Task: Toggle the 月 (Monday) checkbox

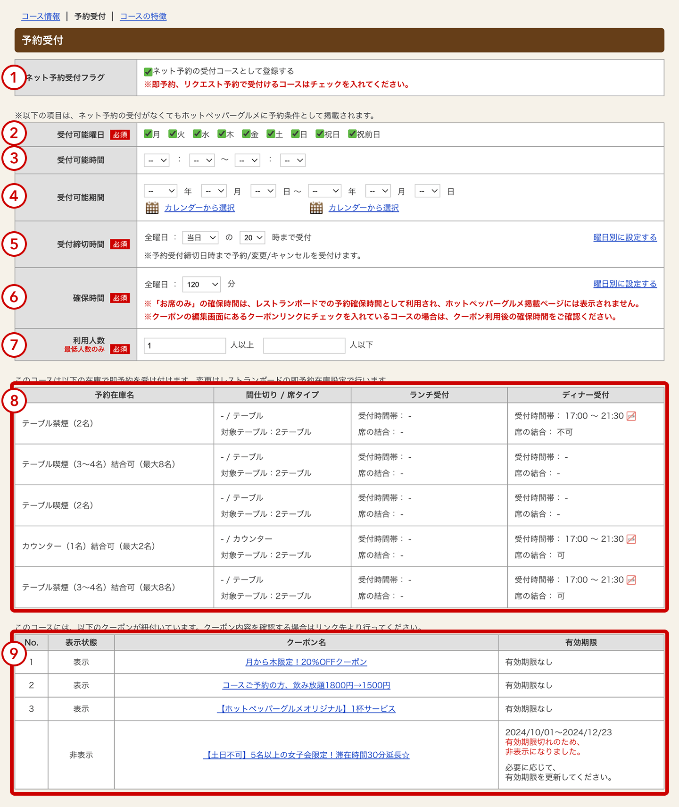Action: (148, 134)
